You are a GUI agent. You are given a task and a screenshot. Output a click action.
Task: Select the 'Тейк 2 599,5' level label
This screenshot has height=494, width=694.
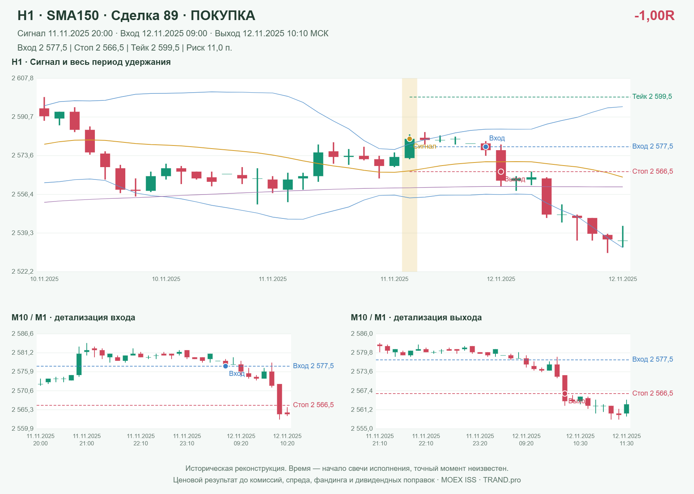[x=652, y=96]
